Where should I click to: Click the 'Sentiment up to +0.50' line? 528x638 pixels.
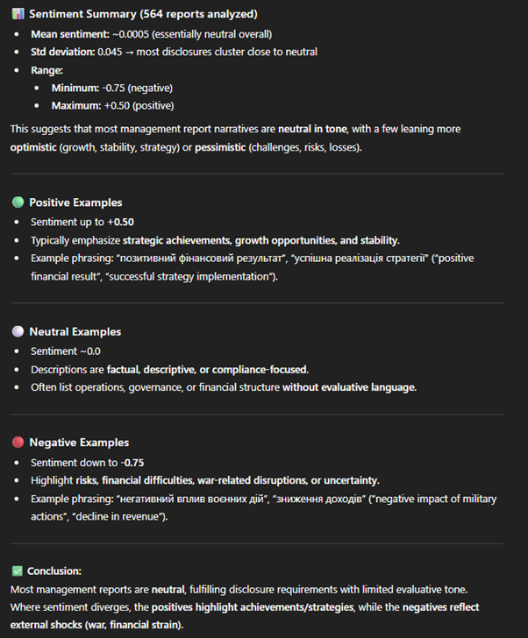84,222
